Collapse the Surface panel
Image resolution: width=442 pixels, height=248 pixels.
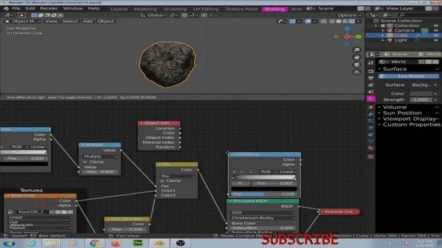coord(394,69)
